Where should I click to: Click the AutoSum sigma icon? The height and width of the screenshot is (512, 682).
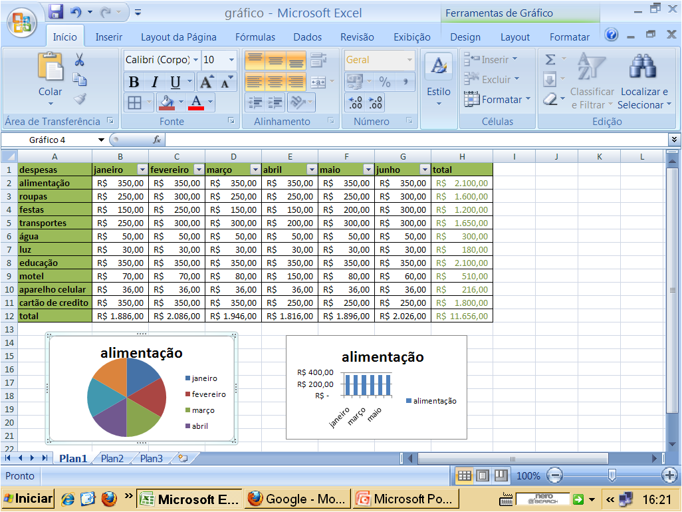(x=550, y=60)
